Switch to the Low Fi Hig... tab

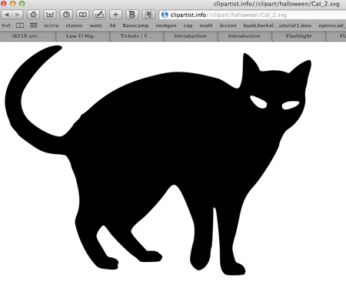tap(83, 36)
